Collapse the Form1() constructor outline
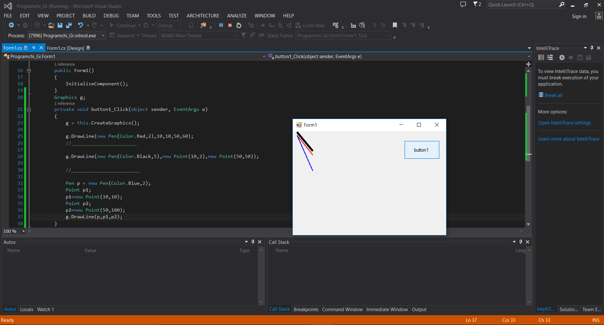Image resolution: width=604 pixels, height=325 pixels. click(29, 70)
